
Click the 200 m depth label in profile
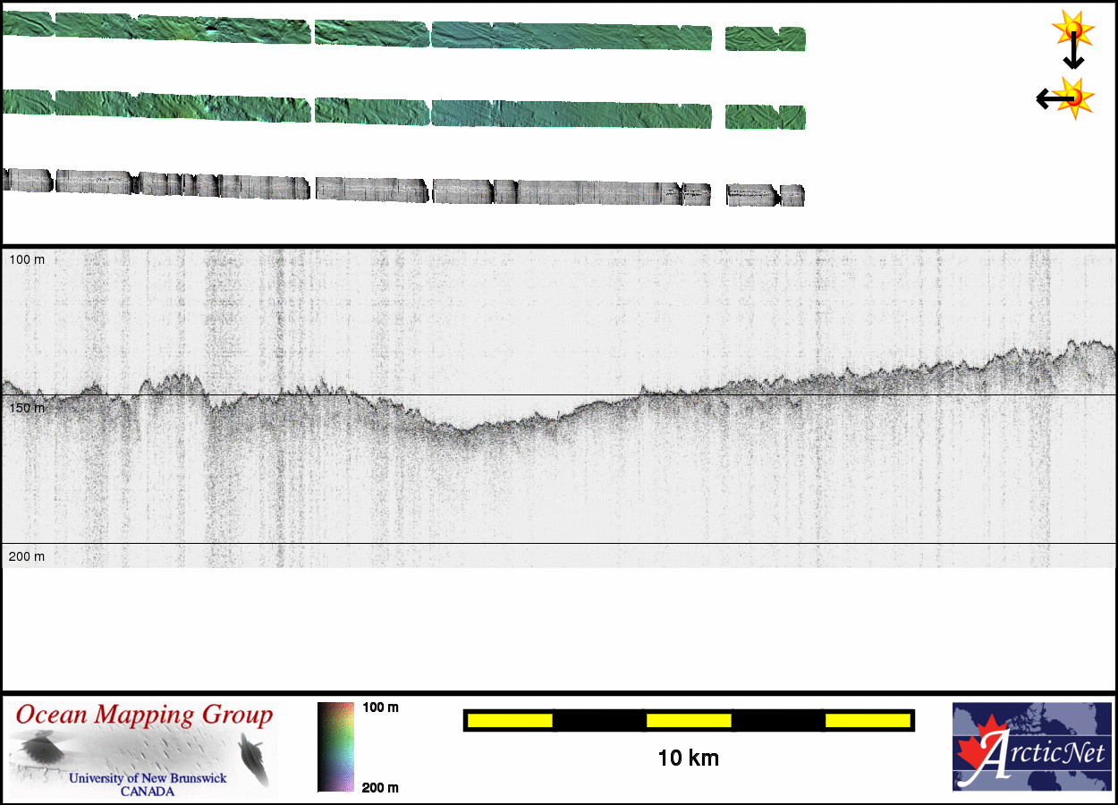[27, 556]
